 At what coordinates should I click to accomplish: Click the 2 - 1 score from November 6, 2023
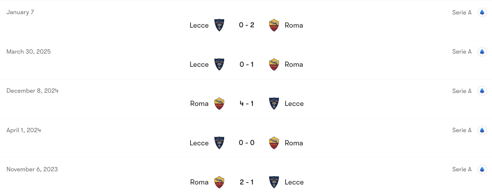247,182
